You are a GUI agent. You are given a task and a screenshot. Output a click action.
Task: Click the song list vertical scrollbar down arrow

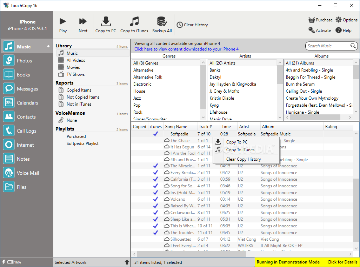356,248
